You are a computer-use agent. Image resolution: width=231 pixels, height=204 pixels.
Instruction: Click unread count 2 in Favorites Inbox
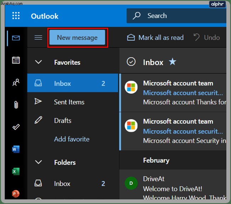tap(103, 83)
